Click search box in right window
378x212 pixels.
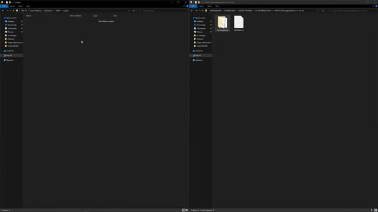pos(352,11)
